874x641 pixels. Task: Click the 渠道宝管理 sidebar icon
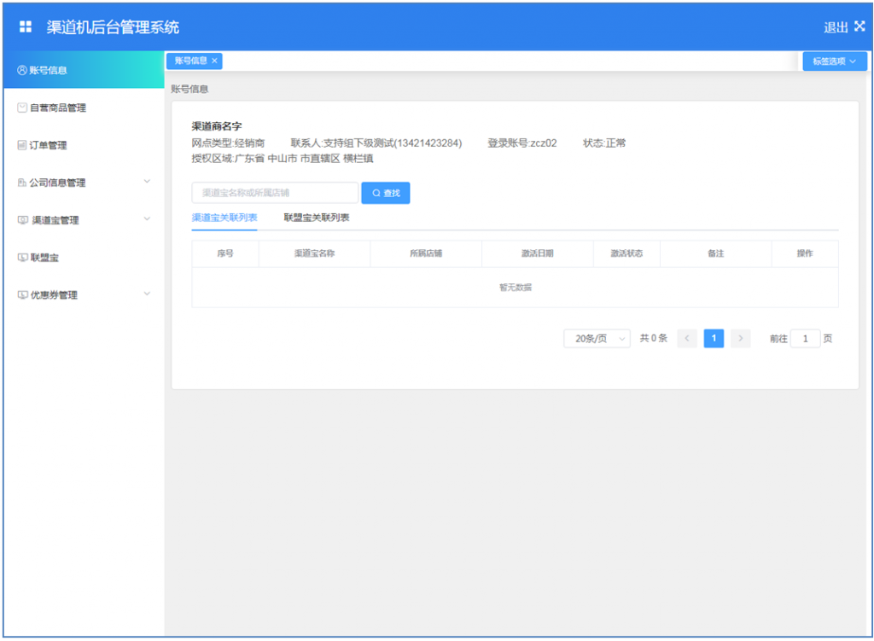point(23,219)
